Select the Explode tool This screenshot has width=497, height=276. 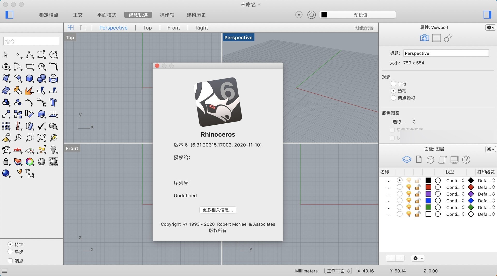pos(29,90)
